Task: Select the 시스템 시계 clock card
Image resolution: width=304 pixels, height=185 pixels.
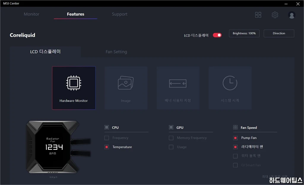Action: click(x=230, y=88)
